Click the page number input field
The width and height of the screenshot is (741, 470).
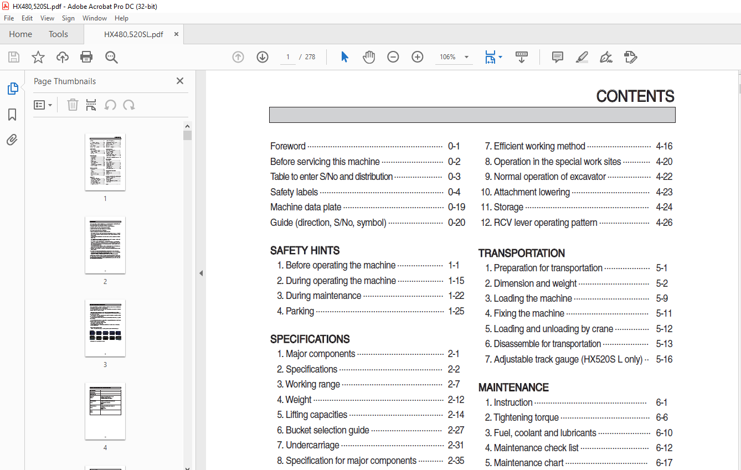pyautogui.click(x=288, y=57)
